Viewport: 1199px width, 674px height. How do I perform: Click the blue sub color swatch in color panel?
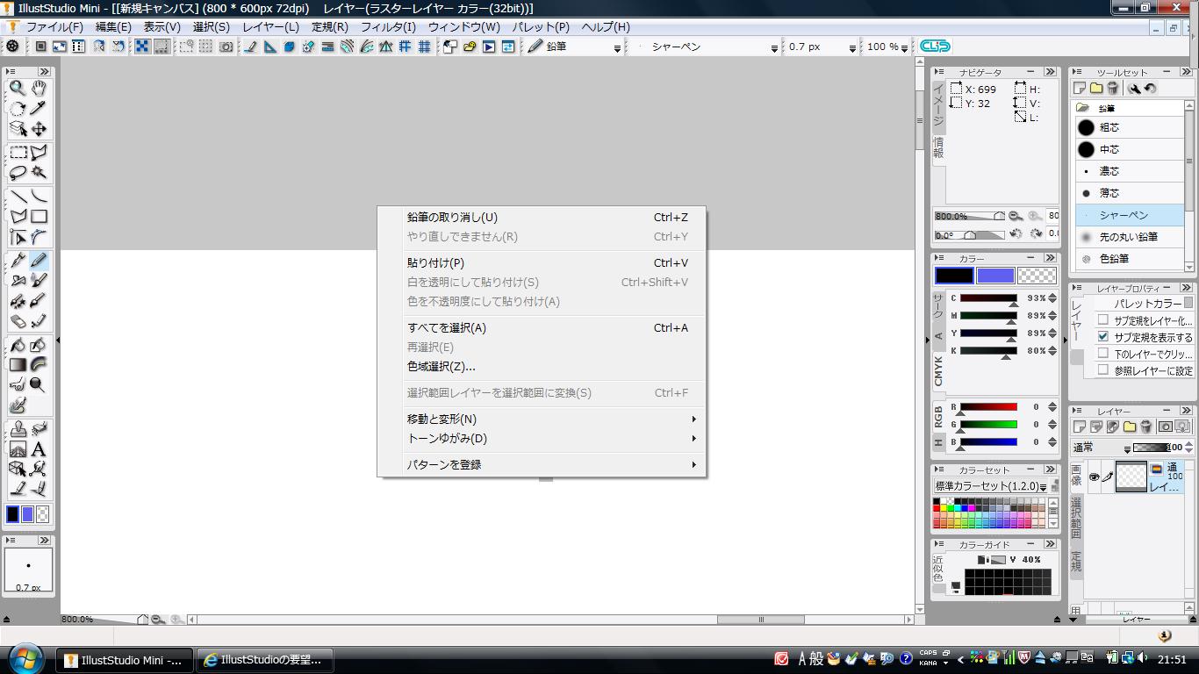tap(995, 276)
